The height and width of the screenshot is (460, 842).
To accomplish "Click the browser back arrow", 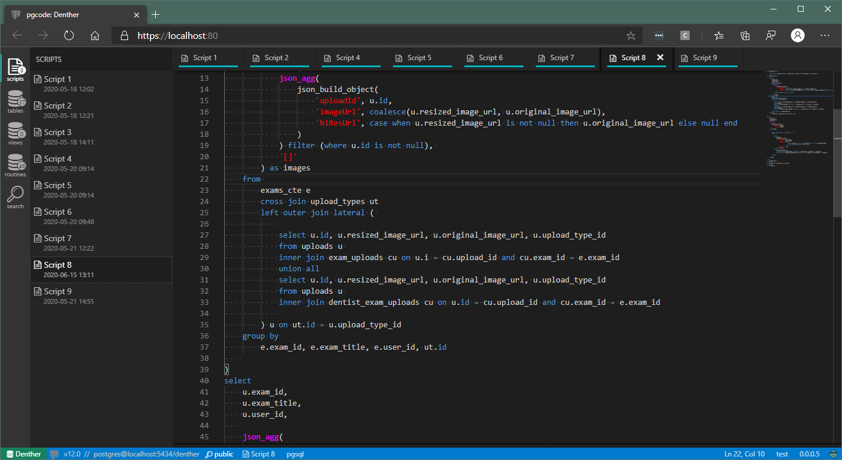I will (17, 35).
